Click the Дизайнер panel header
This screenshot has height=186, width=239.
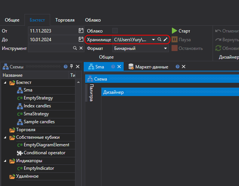coord(170,92)
